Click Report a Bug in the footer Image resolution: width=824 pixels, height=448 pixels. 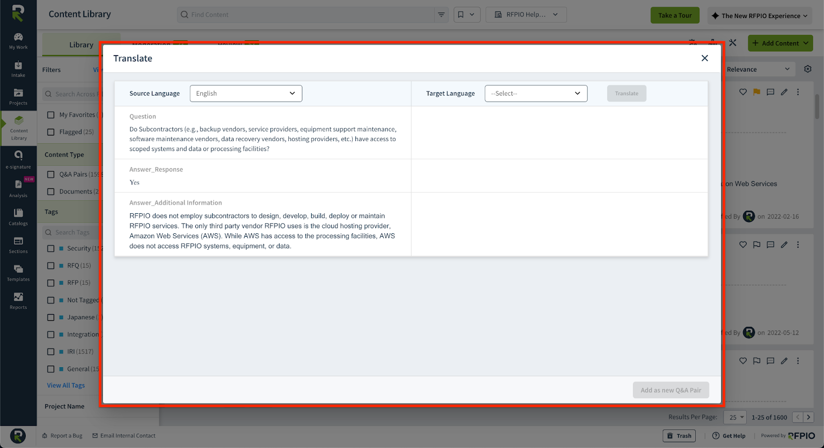(62, 436)
